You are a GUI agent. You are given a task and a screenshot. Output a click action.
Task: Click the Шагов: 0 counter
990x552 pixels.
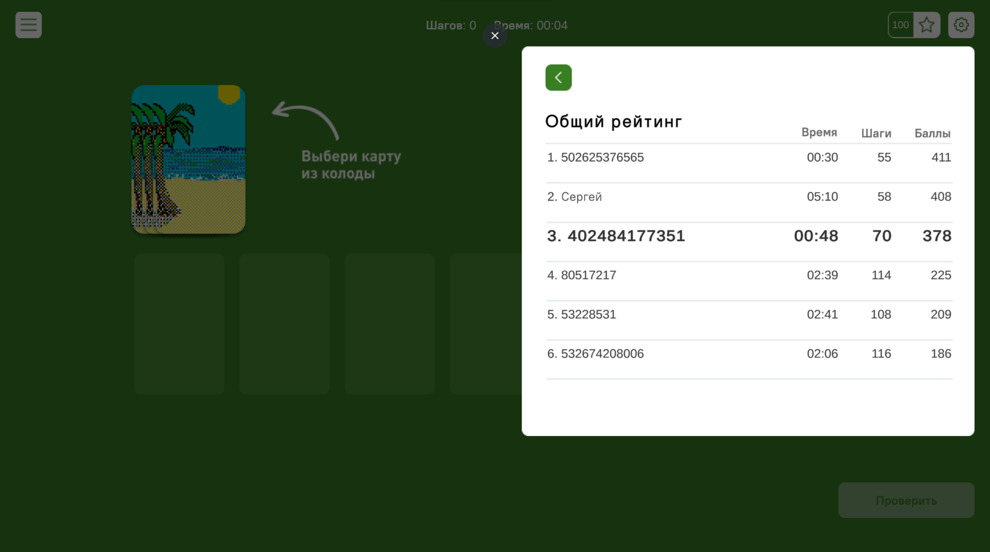pyautogui.click(x=451, y=25)
